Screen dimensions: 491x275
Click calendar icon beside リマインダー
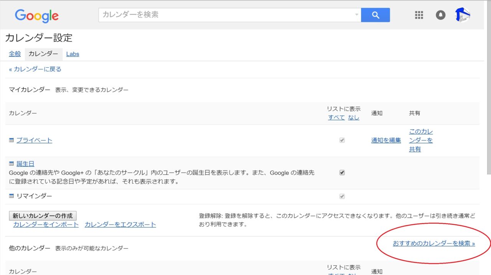[x=12, y=196]
